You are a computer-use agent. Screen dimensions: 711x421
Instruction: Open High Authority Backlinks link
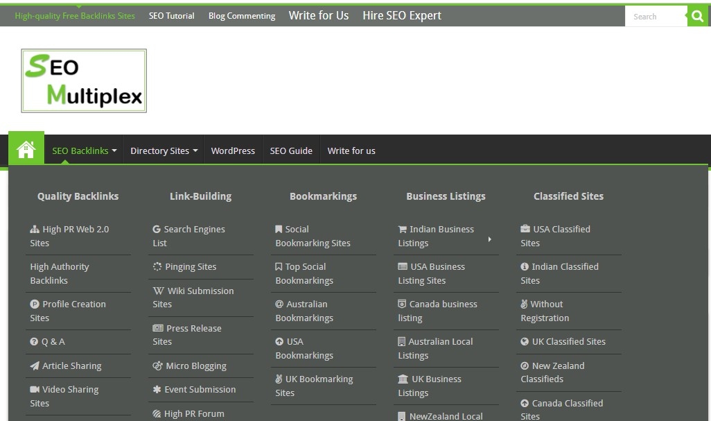[x=60, y=273]
